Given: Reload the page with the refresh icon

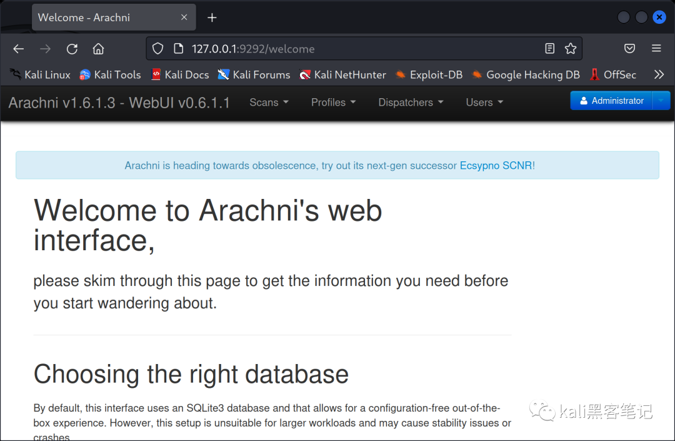Looking at the screenshot, I should (x=72, y=49).
